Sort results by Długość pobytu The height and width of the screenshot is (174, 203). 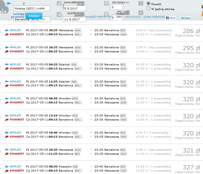pos(95,17)
